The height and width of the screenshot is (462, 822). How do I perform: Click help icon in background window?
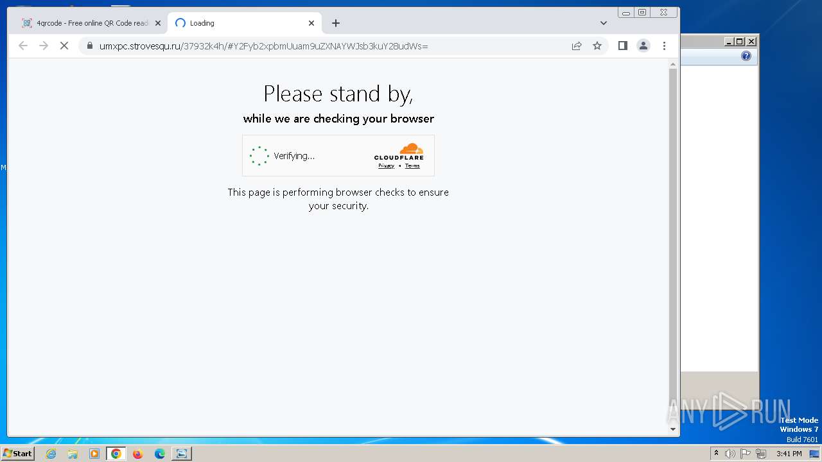pyautogui.click(x=746, y=56)
